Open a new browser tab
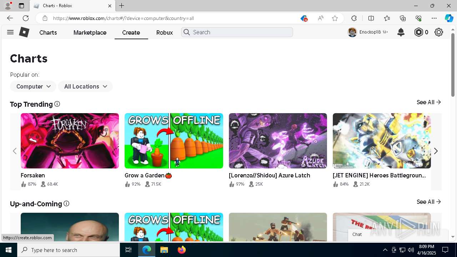 click(x=122, y=6)
